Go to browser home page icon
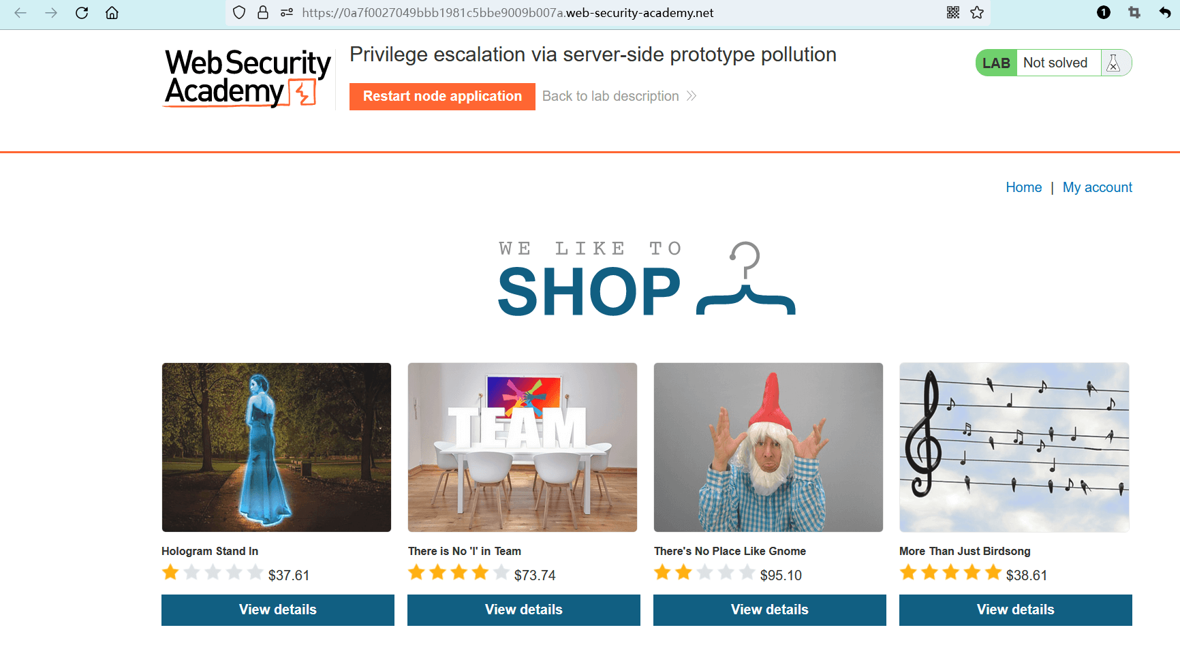1180x649 pixels. click(x=112, y=13)
